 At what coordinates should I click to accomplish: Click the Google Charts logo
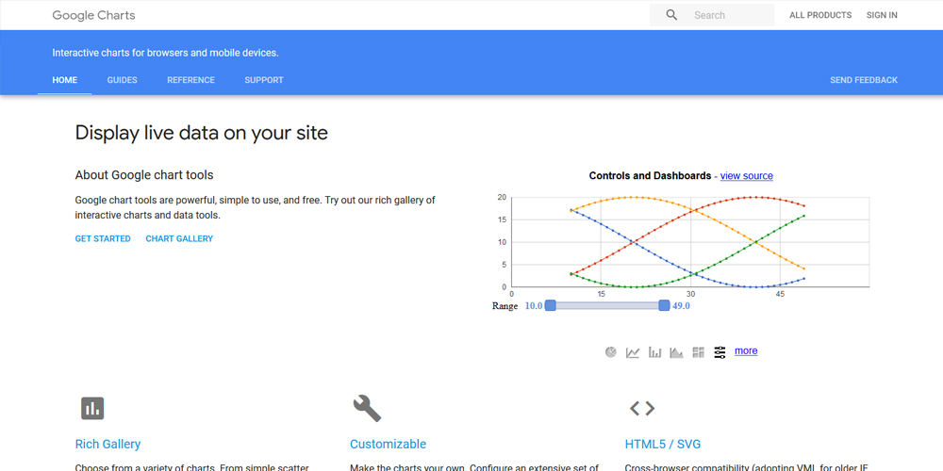point(93,15)
